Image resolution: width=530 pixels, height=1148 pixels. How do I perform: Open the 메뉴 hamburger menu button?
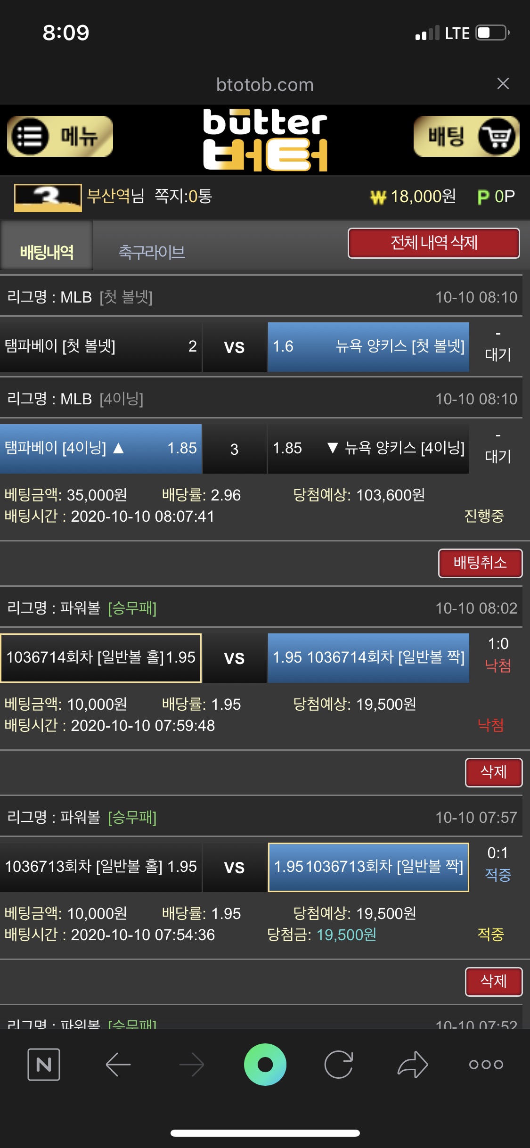click(x=60, y=137)
